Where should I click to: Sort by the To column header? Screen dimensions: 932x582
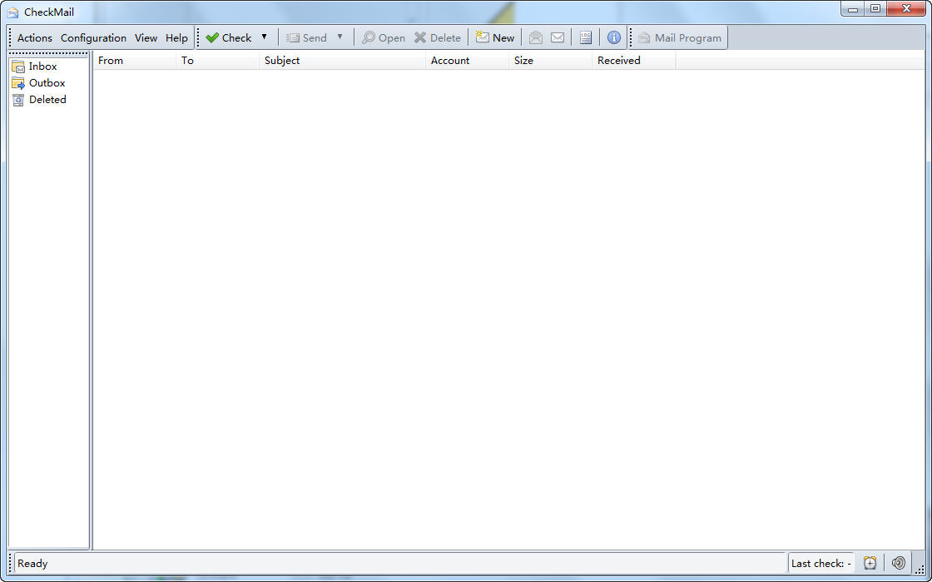[x=217, y=61]
